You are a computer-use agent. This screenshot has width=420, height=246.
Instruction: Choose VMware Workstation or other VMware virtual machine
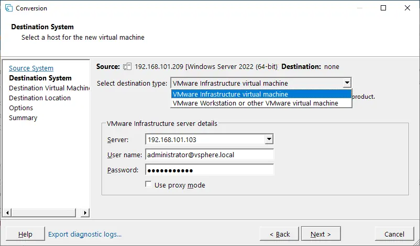coord(261,103)
